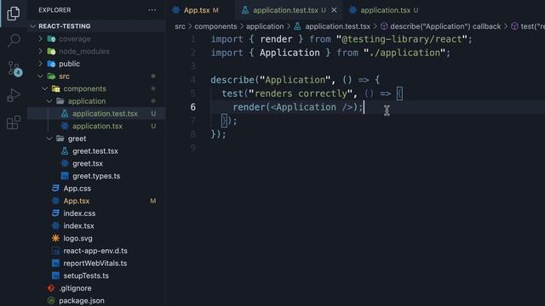Click the coverage folder icon
Viewport: 545px width, 306px height.
coord(51,39)
